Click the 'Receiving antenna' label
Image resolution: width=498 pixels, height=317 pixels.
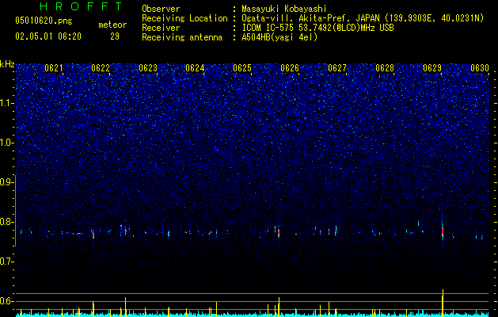point(182,37)
